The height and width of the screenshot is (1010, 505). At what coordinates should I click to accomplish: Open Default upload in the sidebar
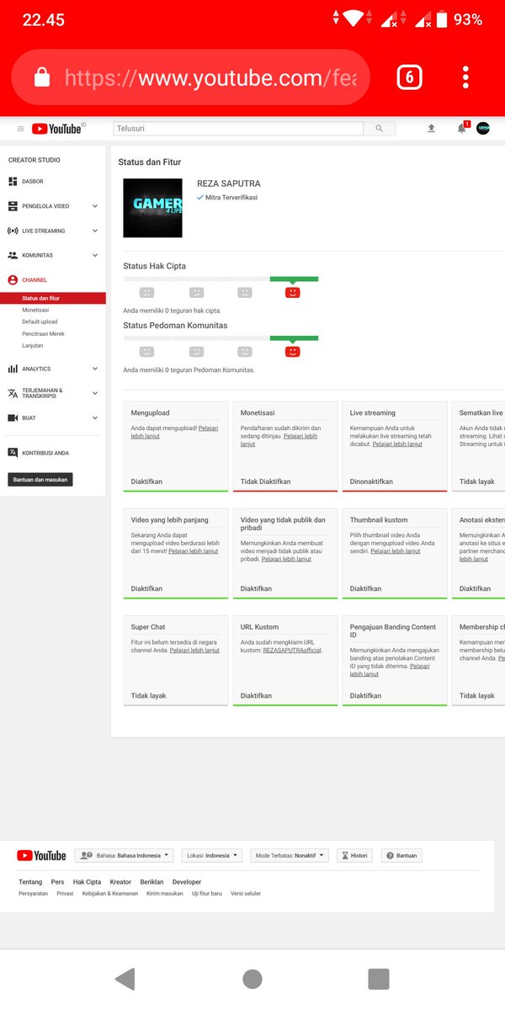(40, 322)
